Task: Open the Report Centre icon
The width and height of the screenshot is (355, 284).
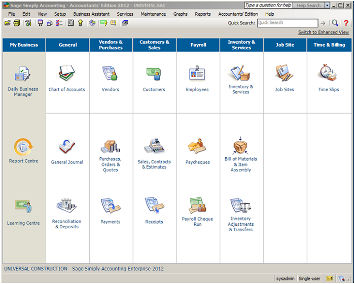Action: [23, 147]
